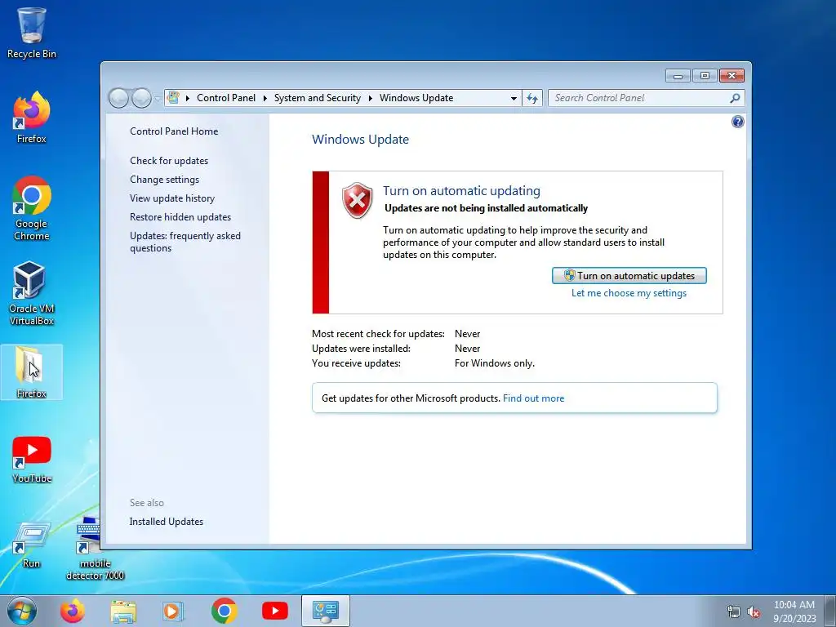Click 'Updates were installed:' label
This screenshot has width=836, height=627.
(x=361, y=349)
